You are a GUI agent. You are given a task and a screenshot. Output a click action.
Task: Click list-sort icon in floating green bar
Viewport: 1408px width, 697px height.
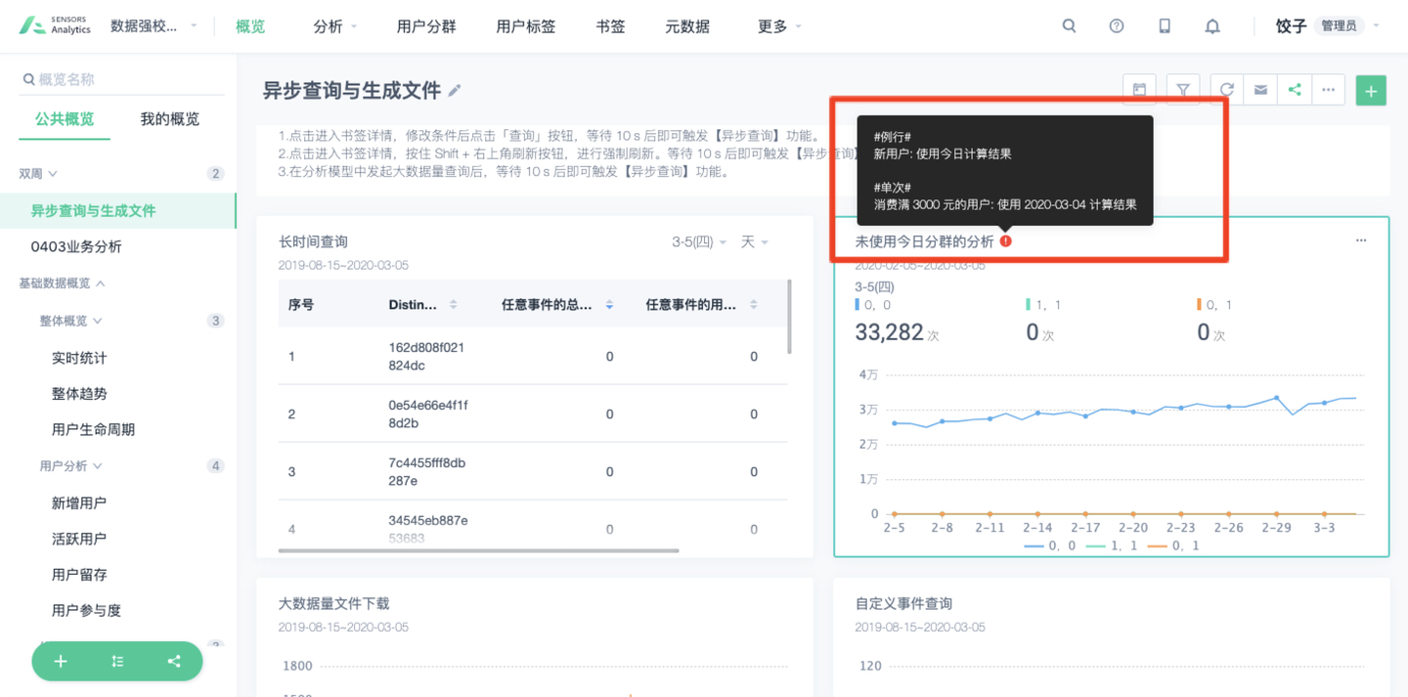(117, 662)
